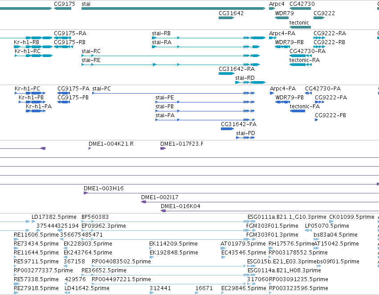Click the CG9175-PA protein
379x295 pixels.
click(x=64, y=93)
